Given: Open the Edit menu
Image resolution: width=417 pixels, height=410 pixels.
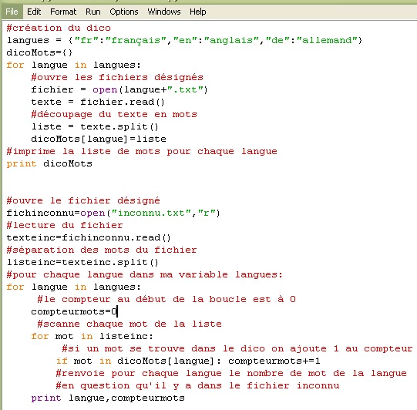Looking at the screenshot, I should pos(34,12).
